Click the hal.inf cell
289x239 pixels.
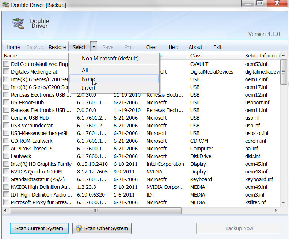tap(251, 149)
